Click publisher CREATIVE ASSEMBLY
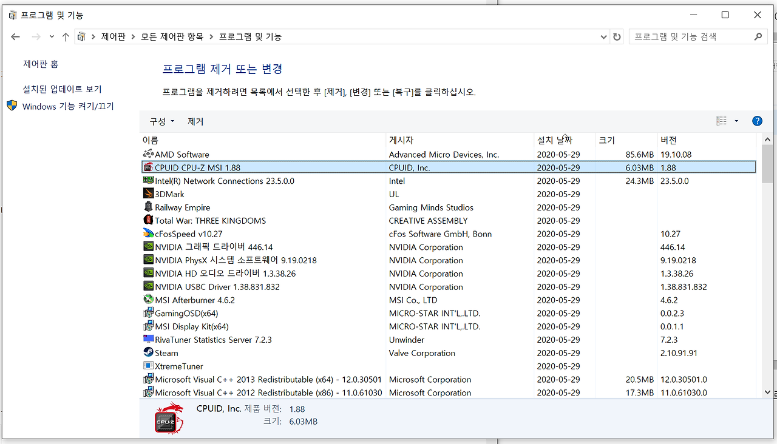This screenshot has height=444, width=777. pyautogui.click(x=429, y=220)
